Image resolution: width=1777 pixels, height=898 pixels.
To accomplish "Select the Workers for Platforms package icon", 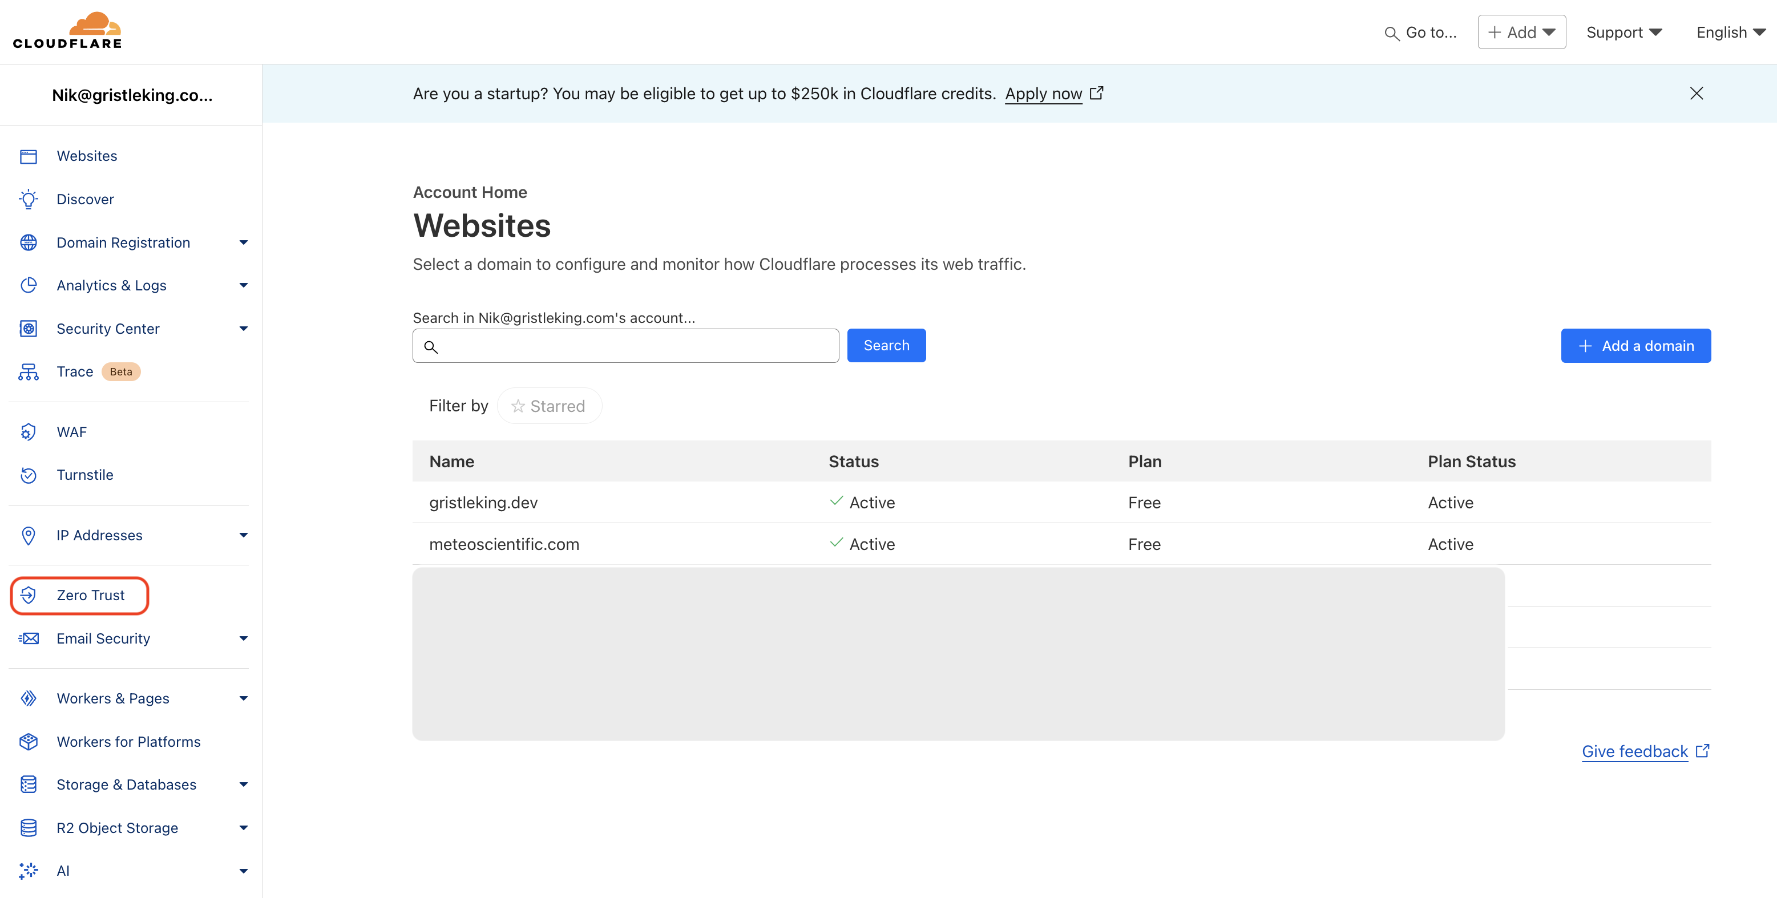I will click(29, 742).
